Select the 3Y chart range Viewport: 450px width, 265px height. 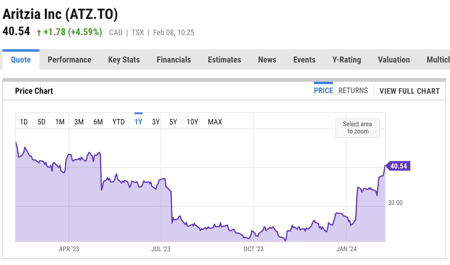(156, 122)
